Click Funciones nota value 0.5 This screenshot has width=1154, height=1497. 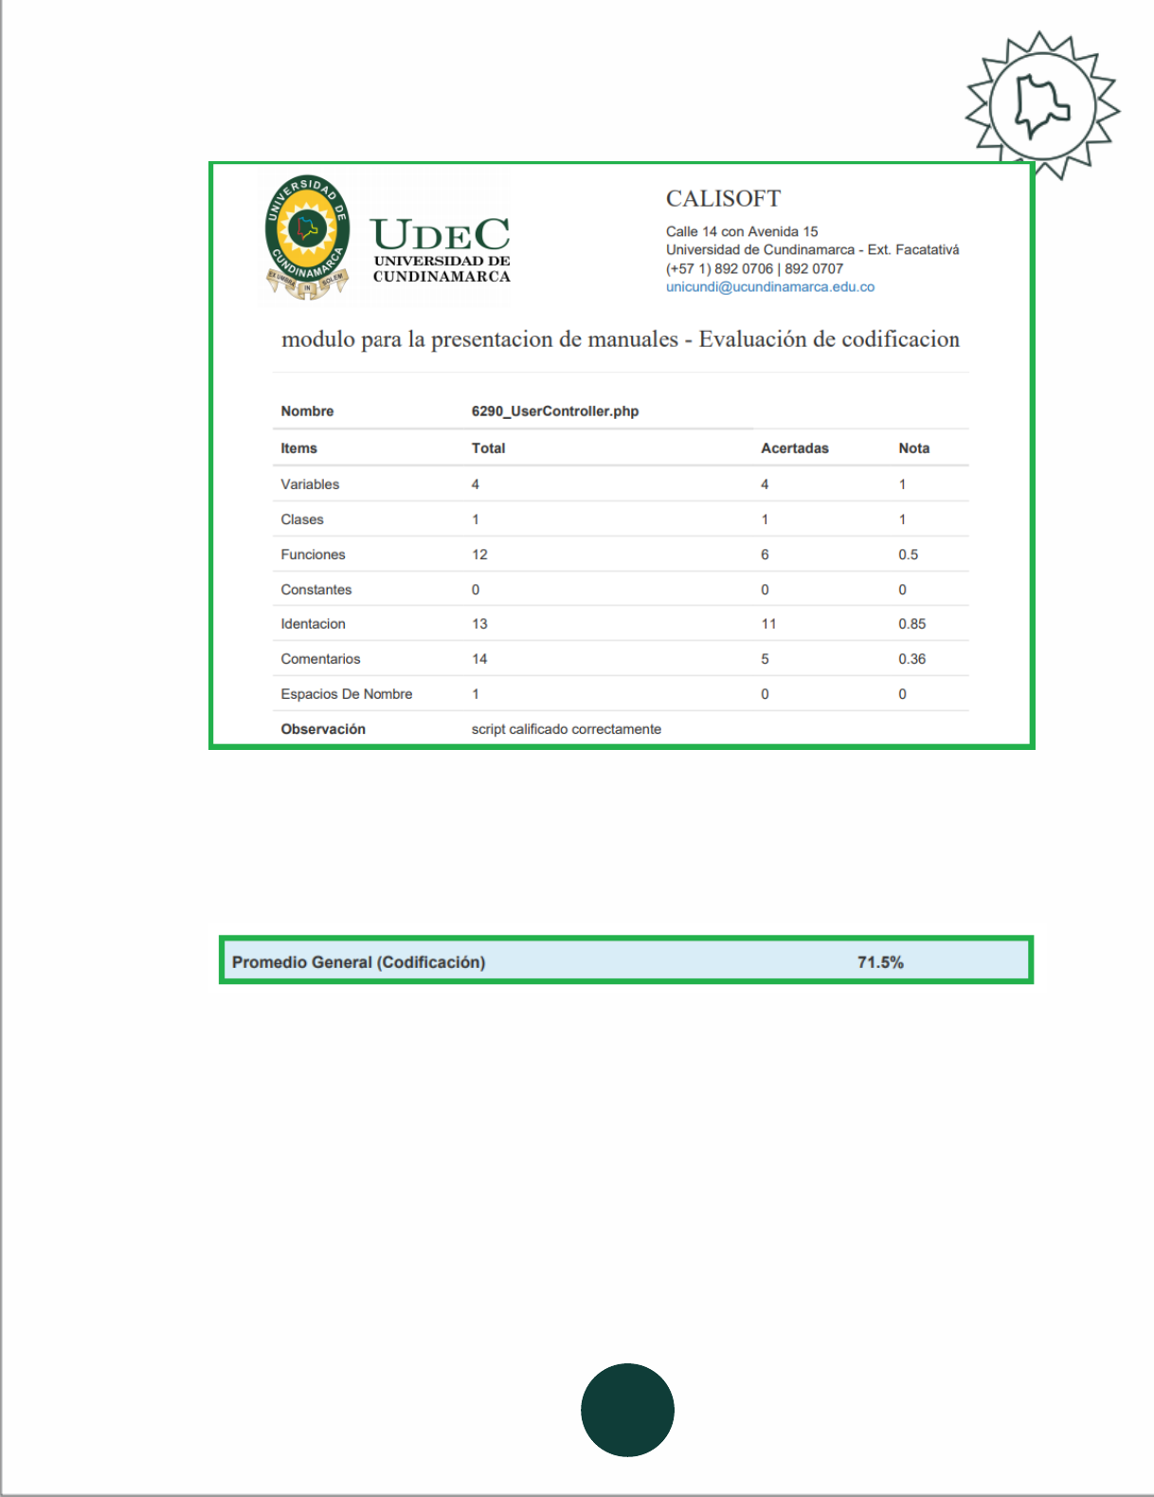[x=908, y=555]
